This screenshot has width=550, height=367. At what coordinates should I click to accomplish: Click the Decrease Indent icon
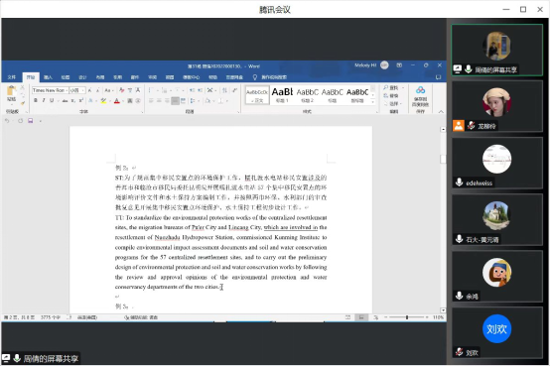tap(192, 90)
